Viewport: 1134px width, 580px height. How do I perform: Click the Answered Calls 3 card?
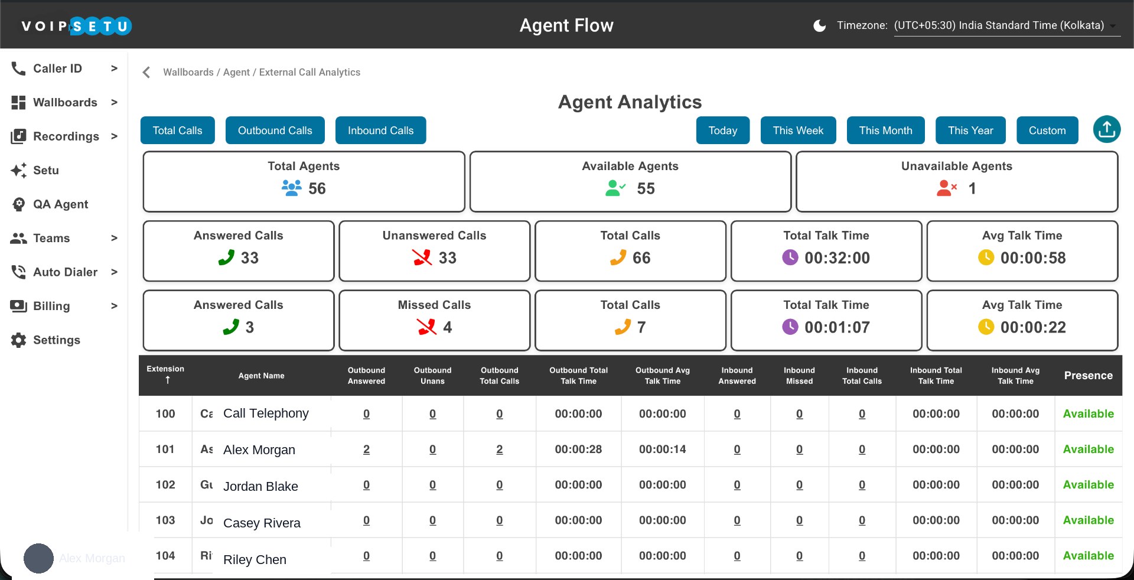(239, 320)
